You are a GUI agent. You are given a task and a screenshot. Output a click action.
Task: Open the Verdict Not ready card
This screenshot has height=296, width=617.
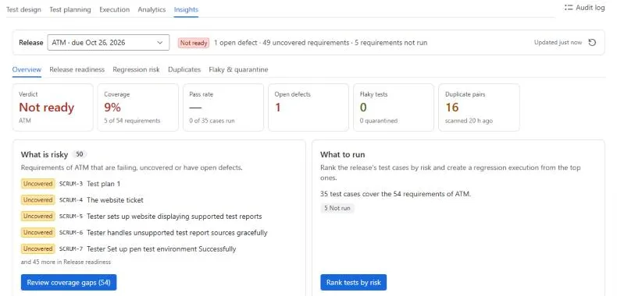pyautogui.click(x=53, y=107)
